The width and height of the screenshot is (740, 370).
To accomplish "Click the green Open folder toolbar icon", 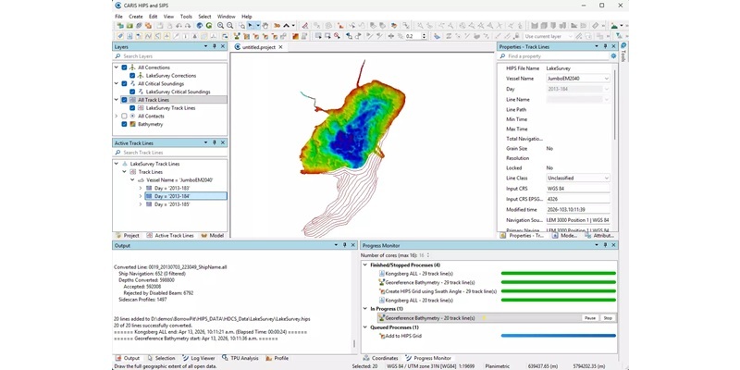I will coord(129,26).
